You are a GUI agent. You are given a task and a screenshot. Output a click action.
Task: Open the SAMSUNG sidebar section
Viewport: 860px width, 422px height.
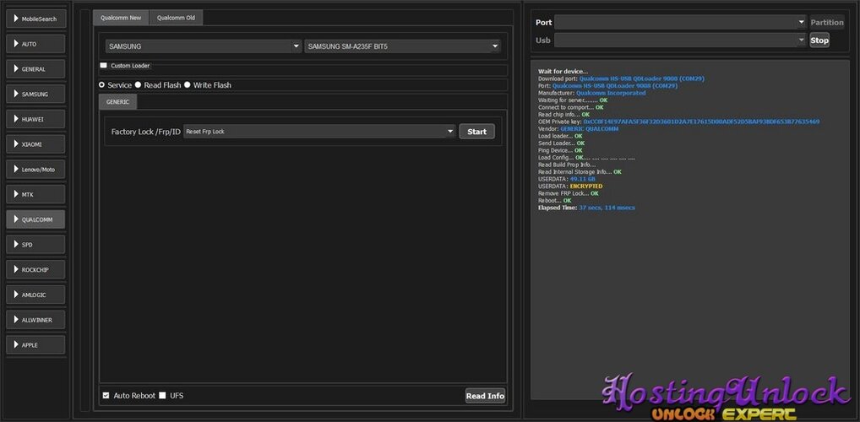pos(35,94)
